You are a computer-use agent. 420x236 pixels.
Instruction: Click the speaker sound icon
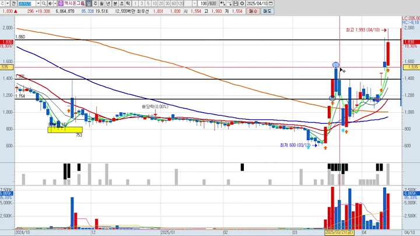pos(50,4)
